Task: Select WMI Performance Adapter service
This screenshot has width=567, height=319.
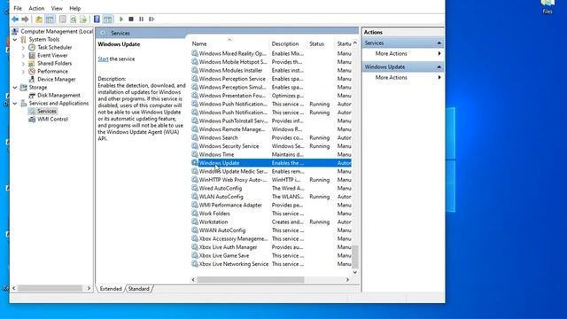Action: (271, 205)
